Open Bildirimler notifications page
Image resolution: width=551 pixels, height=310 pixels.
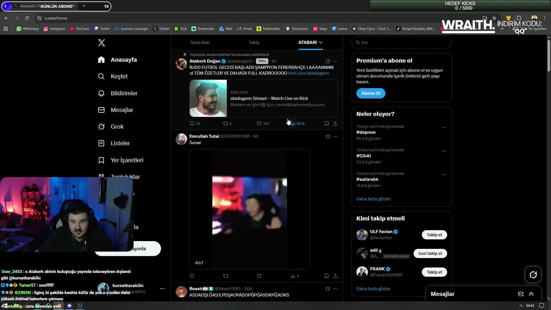pos(118,93)
